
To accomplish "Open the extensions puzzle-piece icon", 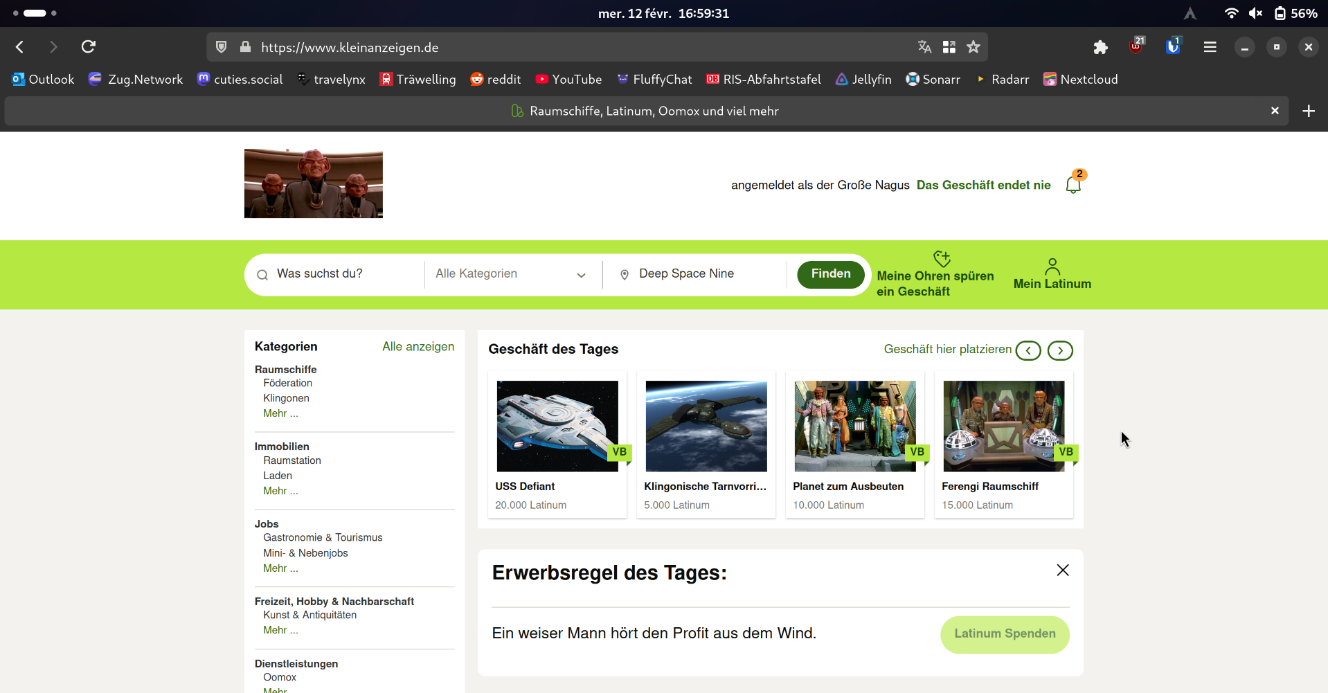I will [1100, 47].
